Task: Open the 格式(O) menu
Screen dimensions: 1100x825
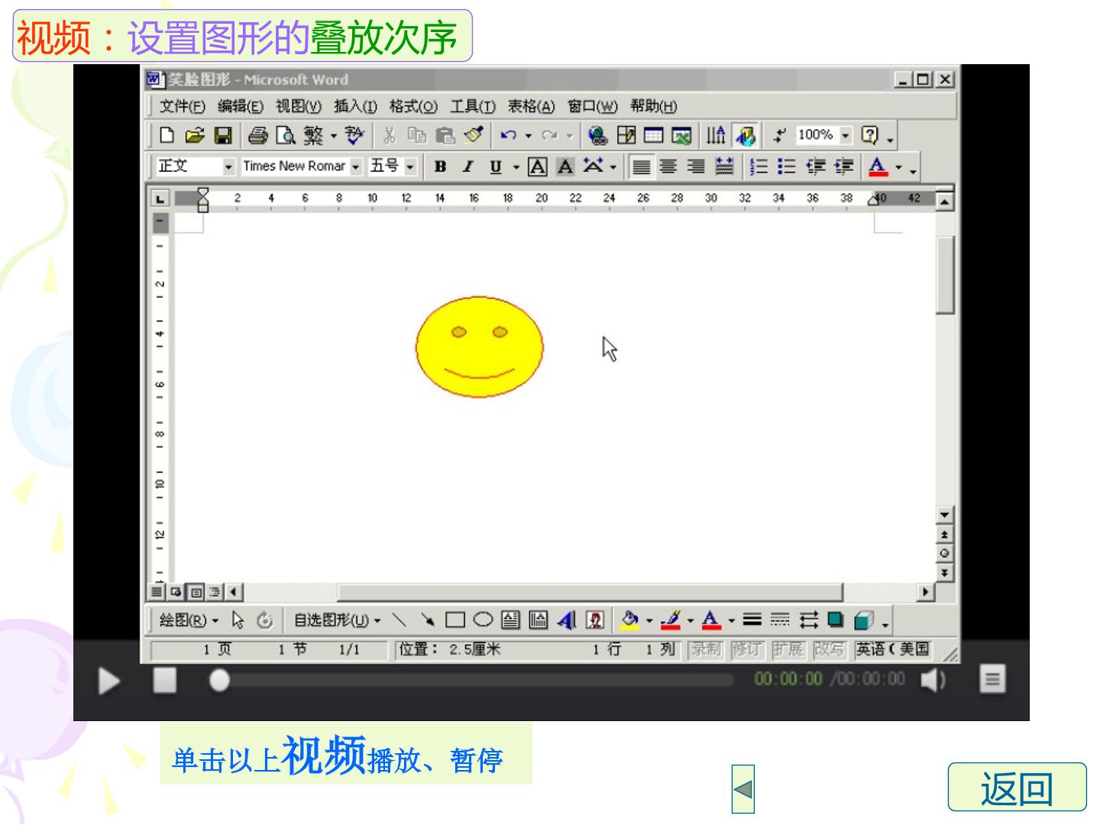Action: [413, 106]
